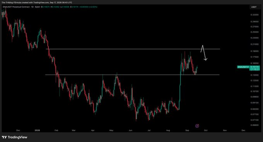Click the 0.27000 price axis label

254,27
